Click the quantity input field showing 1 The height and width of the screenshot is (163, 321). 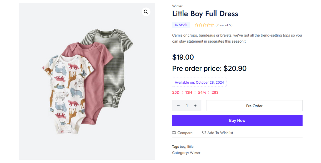coord(187,106)
